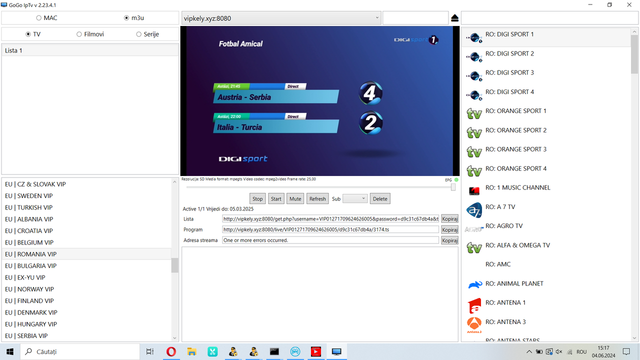Click the category list scrollbar thumb
The width and height of the screenshot is (640, 360).
(x=175, y=265)
